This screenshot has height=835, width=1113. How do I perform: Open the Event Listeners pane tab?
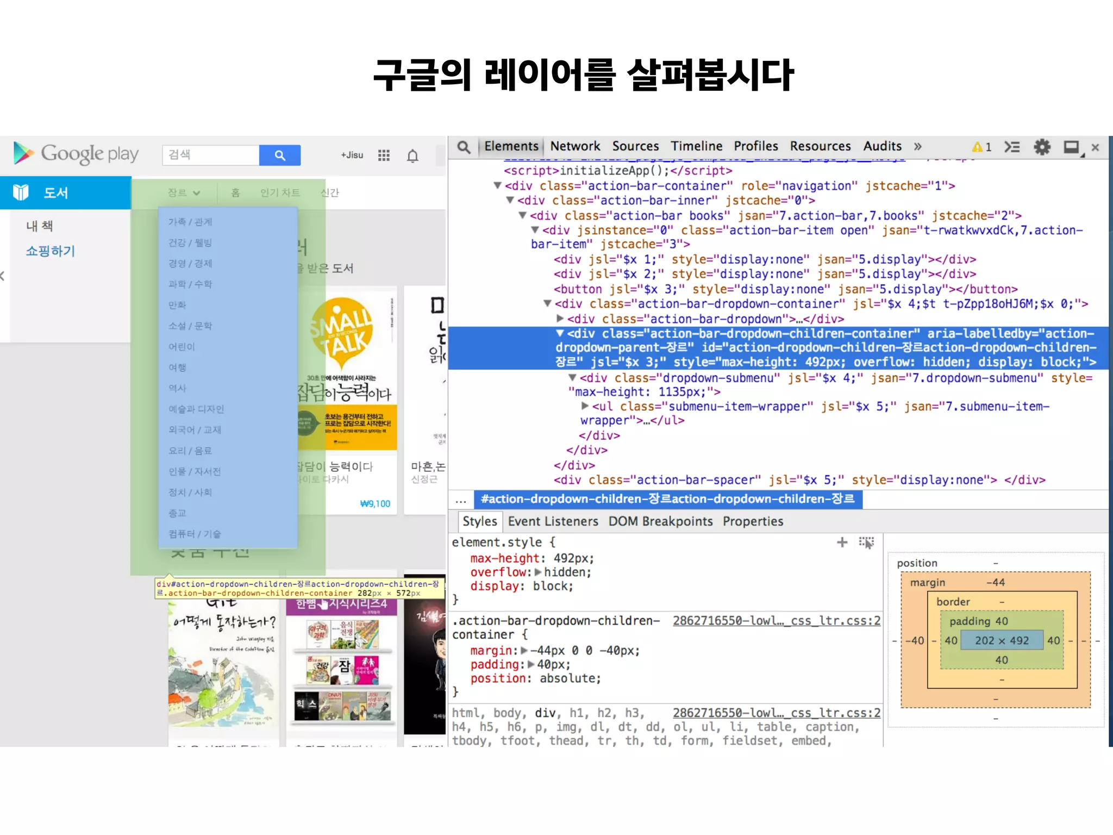(553, 521)
